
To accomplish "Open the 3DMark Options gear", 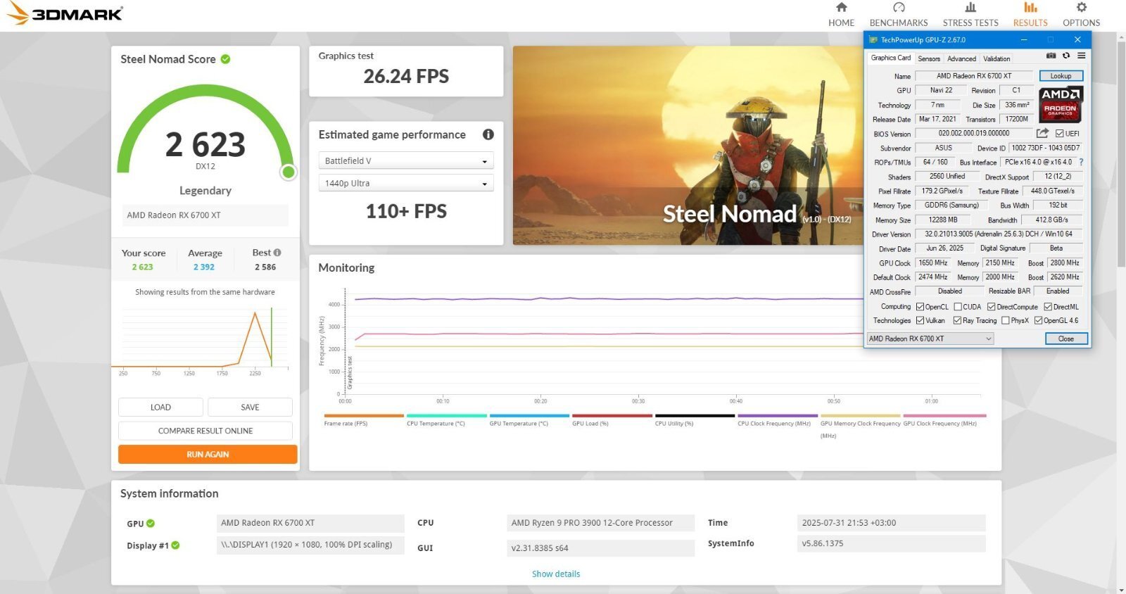I will tap(1082, 8).
